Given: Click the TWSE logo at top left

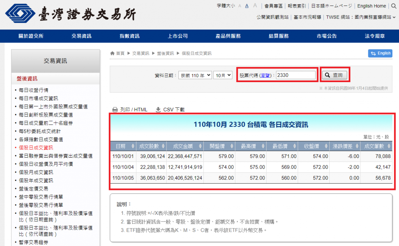Looking at the screenshot, I should 71,13.
